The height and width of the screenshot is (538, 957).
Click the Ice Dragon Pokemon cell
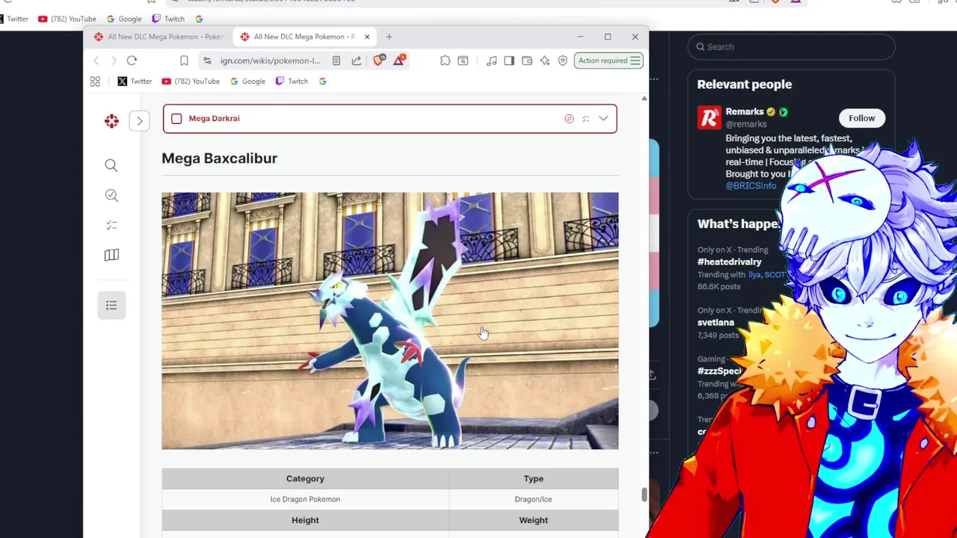tap(305, 499)
